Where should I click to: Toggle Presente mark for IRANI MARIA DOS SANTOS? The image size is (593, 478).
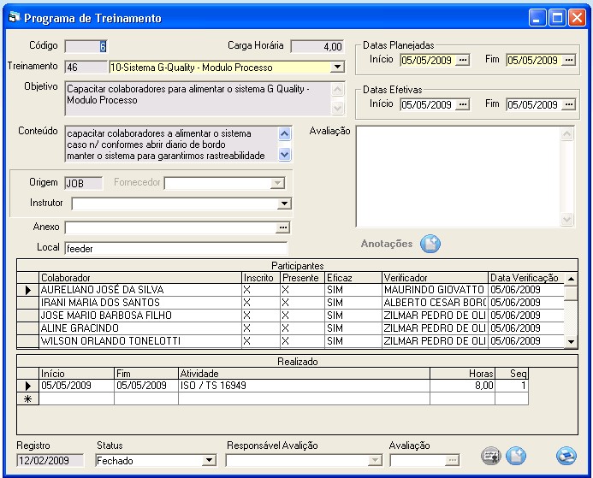302,303
